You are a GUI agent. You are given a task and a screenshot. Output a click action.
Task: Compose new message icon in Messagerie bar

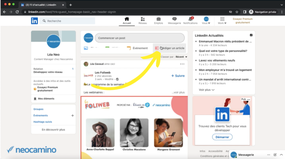(275, 155)
